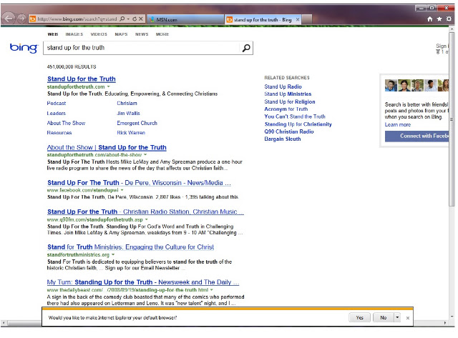Click the address bar search magnifier icon
The image size is (458, 338).
point(122,19)
